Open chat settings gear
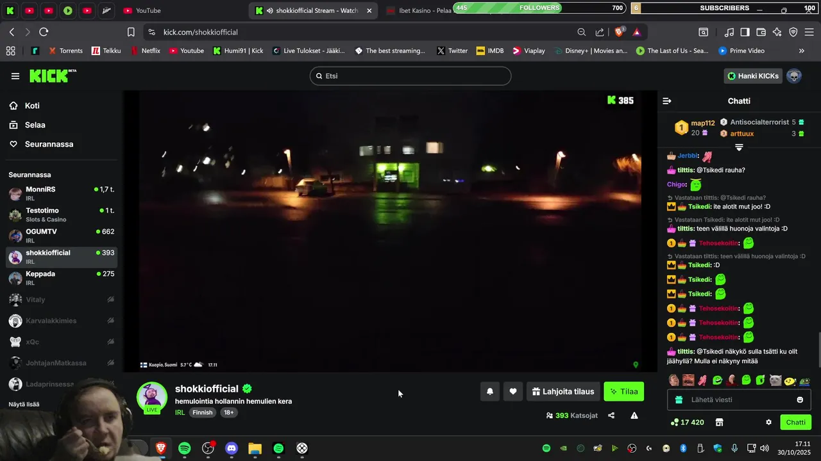The height and width of the screenshot is (461, 821). coord(768,422)
